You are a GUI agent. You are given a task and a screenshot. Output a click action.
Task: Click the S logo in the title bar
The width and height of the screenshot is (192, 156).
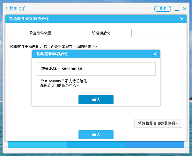click(x=7, y=9)
